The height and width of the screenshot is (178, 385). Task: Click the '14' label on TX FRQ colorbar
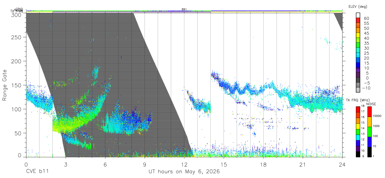coord(362,128)
